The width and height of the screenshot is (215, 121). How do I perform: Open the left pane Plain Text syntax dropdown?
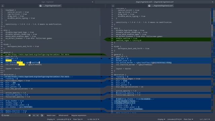[78, 119]
